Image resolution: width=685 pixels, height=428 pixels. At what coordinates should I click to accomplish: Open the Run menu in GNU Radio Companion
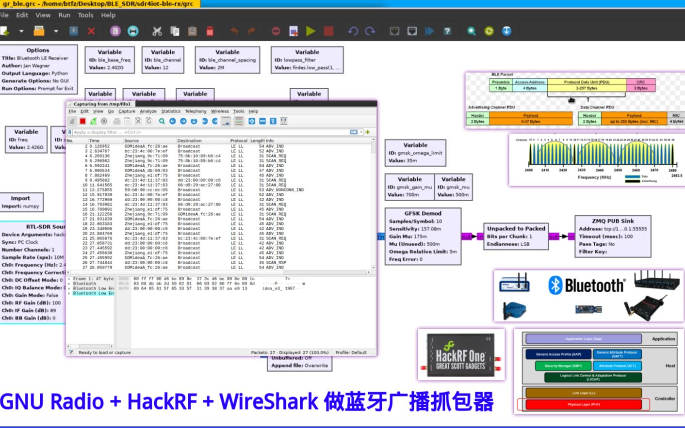(x=64, y=15)
